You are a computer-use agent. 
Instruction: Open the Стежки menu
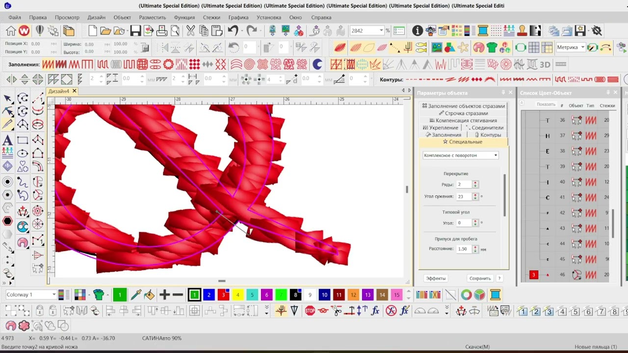(211, 17)
